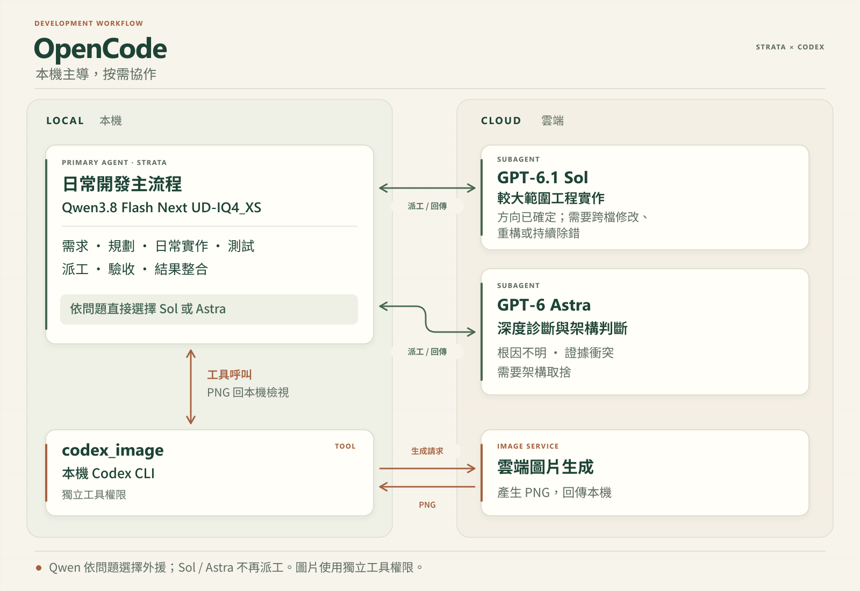Click the 派工 / 回傳 label beside GPT-6.1 Sol

pos(427,206)
